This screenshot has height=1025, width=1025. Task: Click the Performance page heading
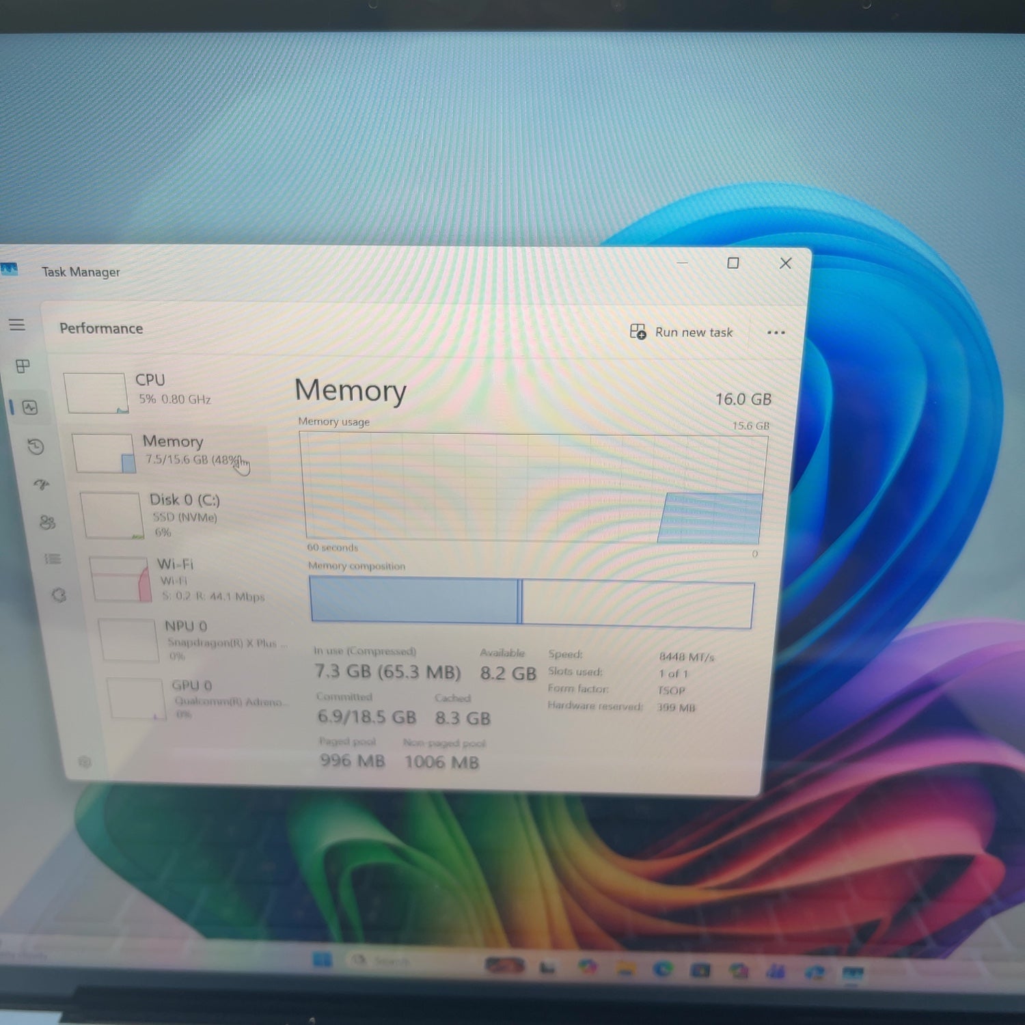(x=101, y=328)
